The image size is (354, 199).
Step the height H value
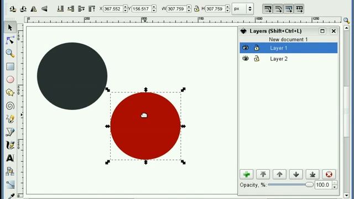[x=228, y=9]
